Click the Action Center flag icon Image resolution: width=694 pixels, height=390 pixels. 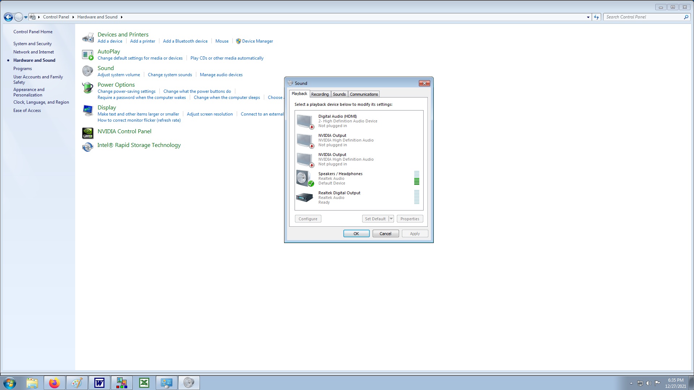[657, 383]
